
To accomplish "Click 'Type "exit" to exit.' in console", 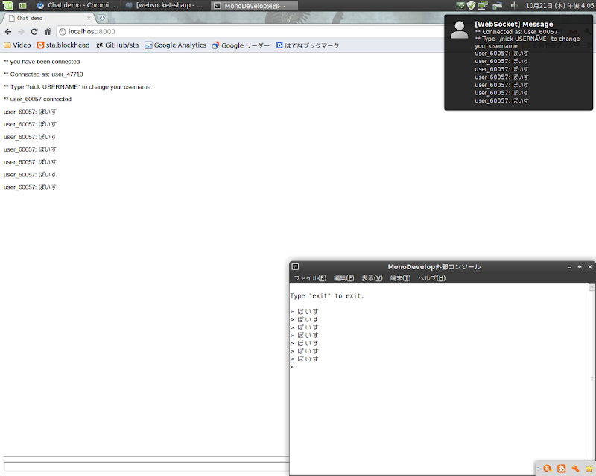I will [327, 296].
